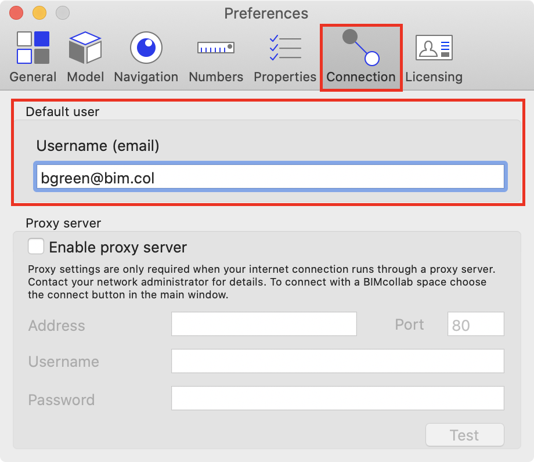Open the General preferences pane
Image resolution: width=534 pixels, height=462 pixels.
tap(33, 57)
